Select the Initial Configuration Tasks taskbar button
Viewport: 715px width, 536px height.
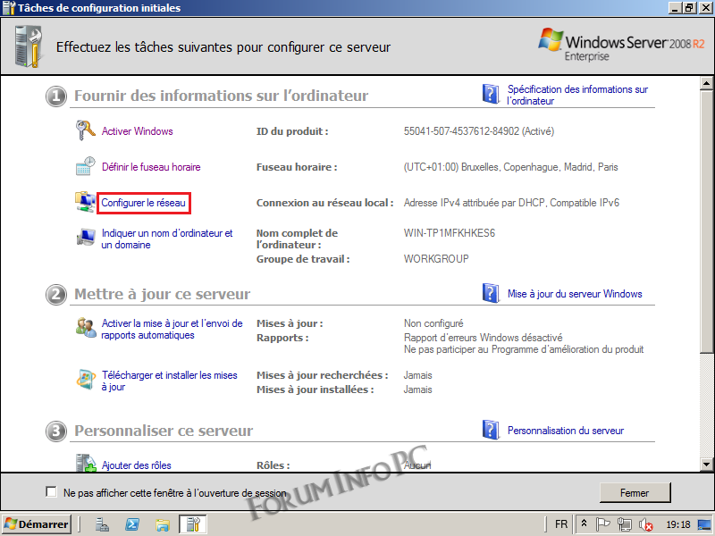click(193, 524)
